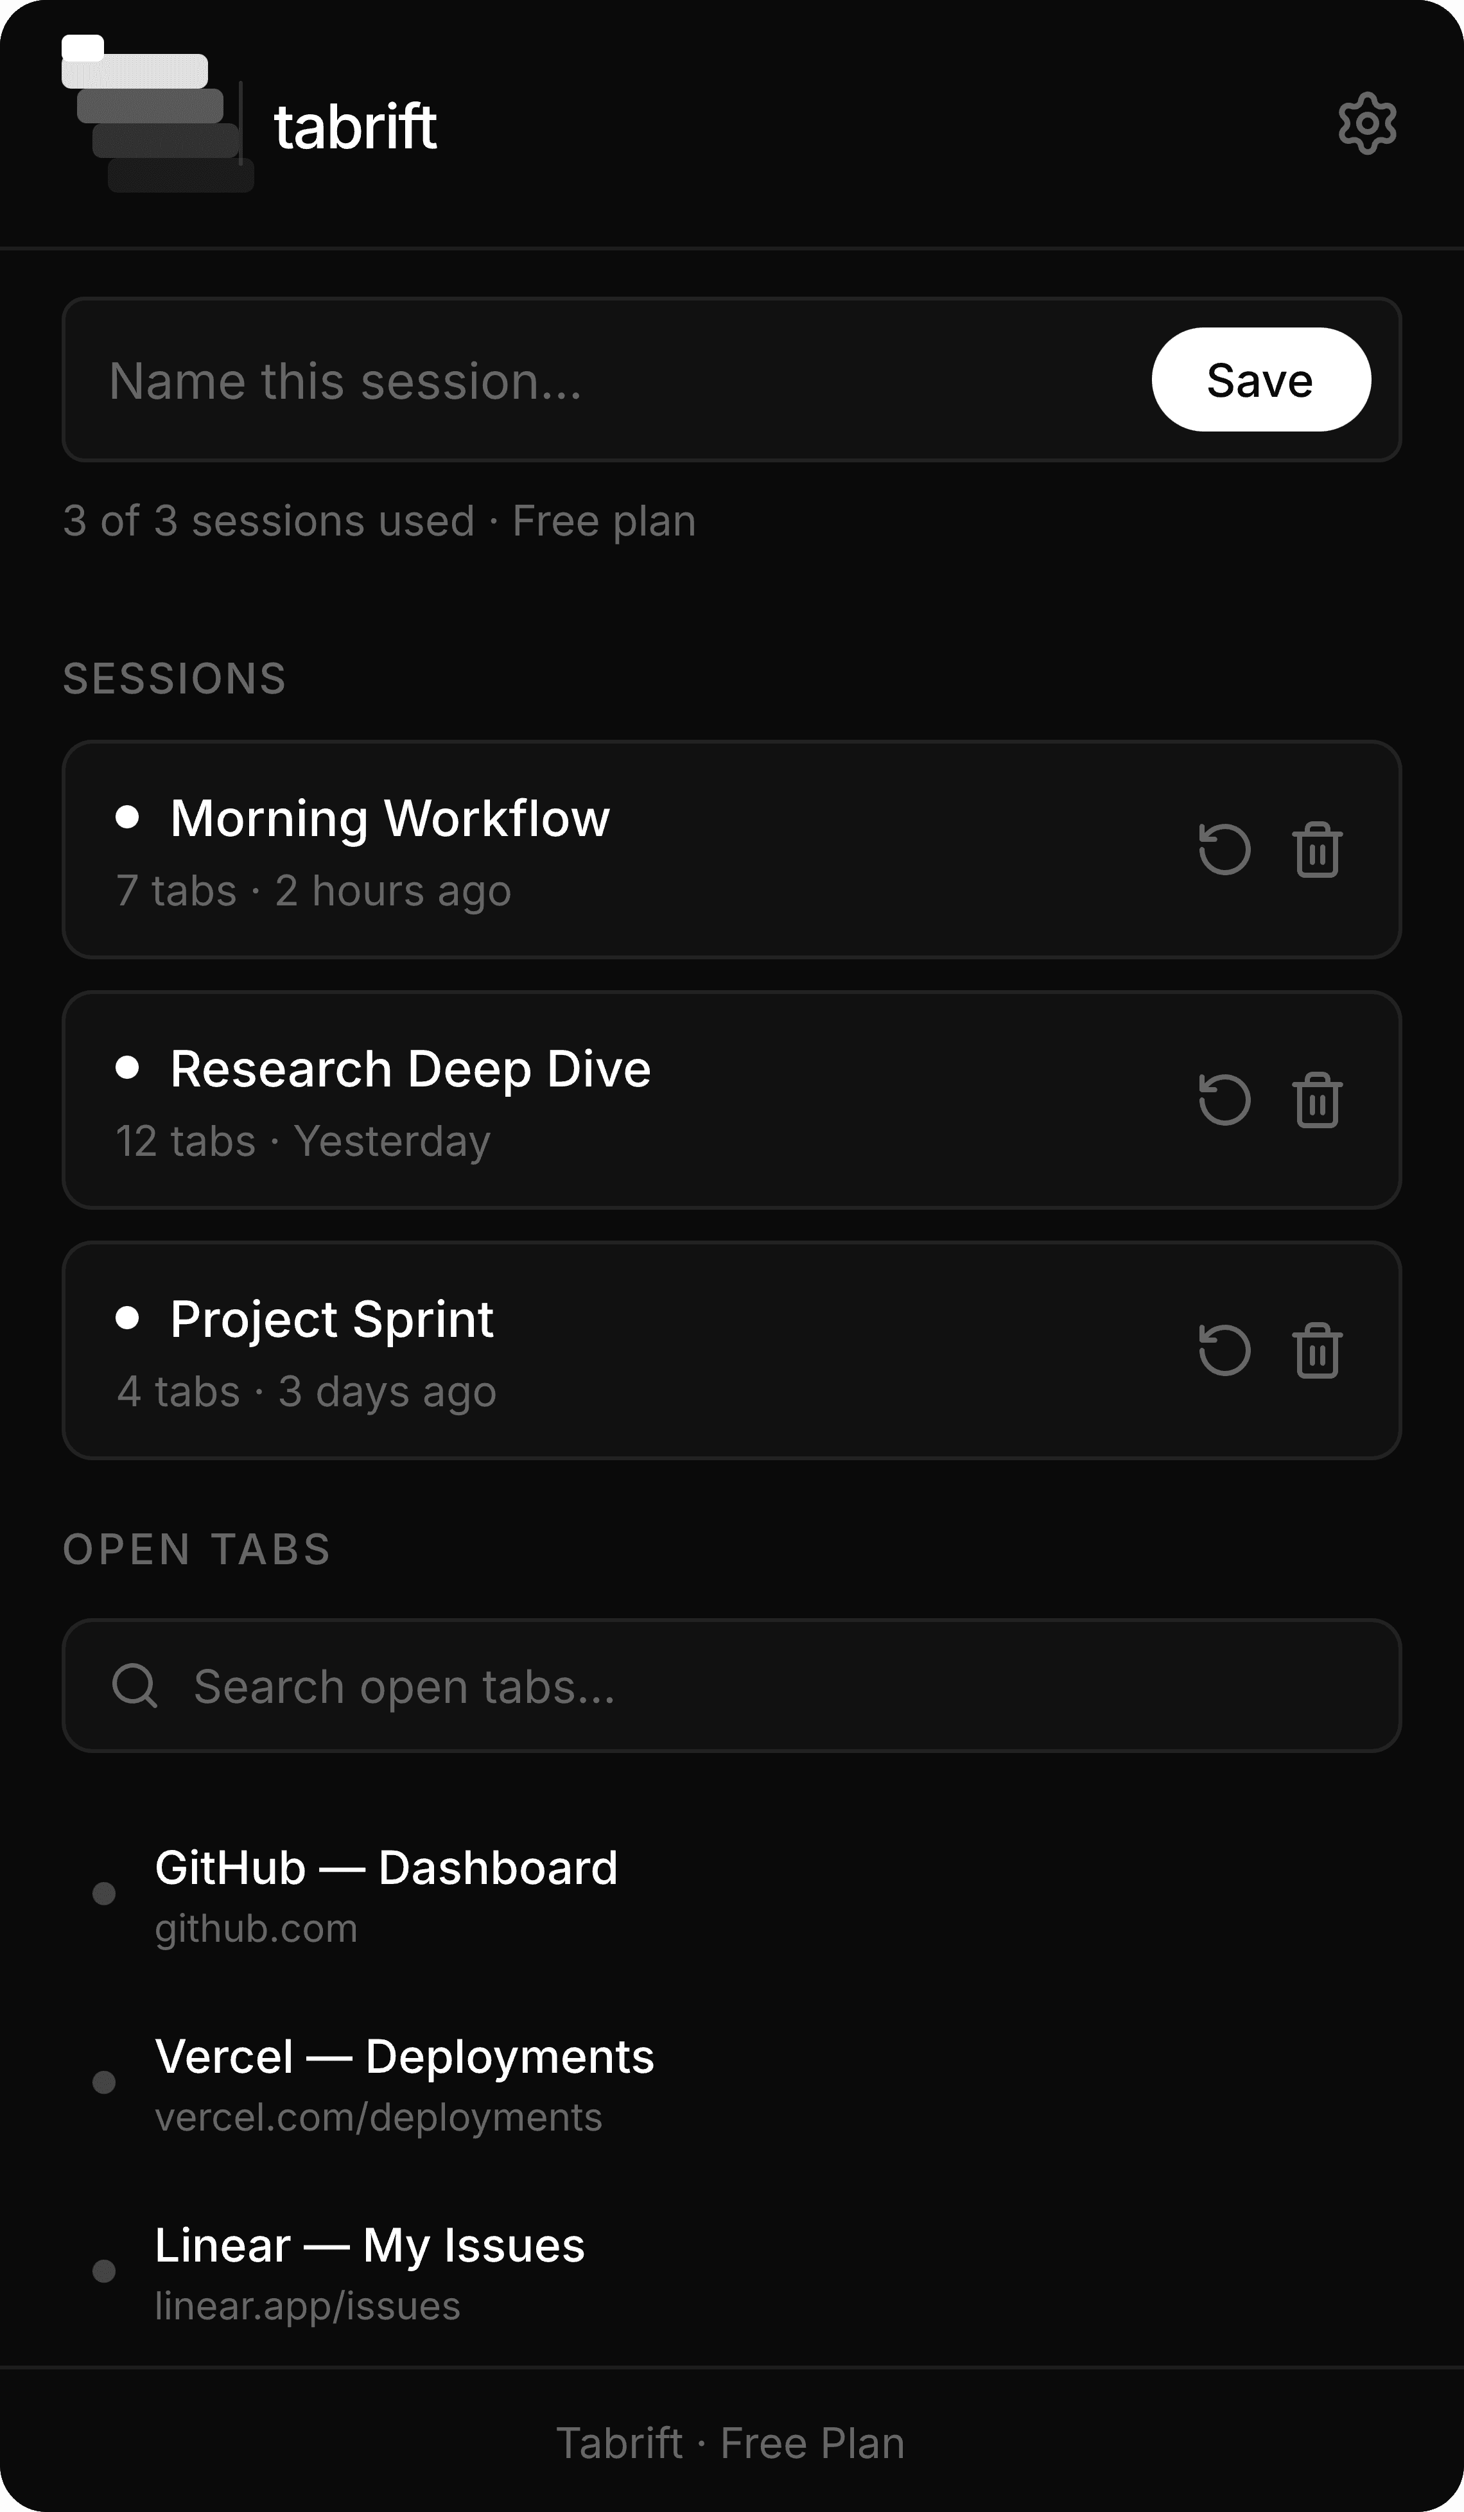1464x2512 pixels.
Task: Click the search magnifier icon
Action: pos(135,1686)
